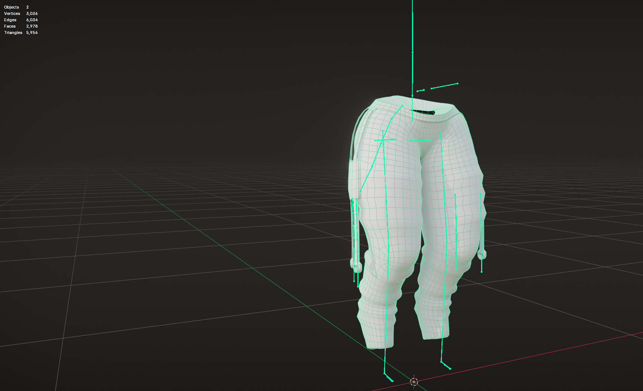Click the Edges 6,034 statistic
Image resolution: width=643 pixels, height=391 pixels.
tap(21, 20)
